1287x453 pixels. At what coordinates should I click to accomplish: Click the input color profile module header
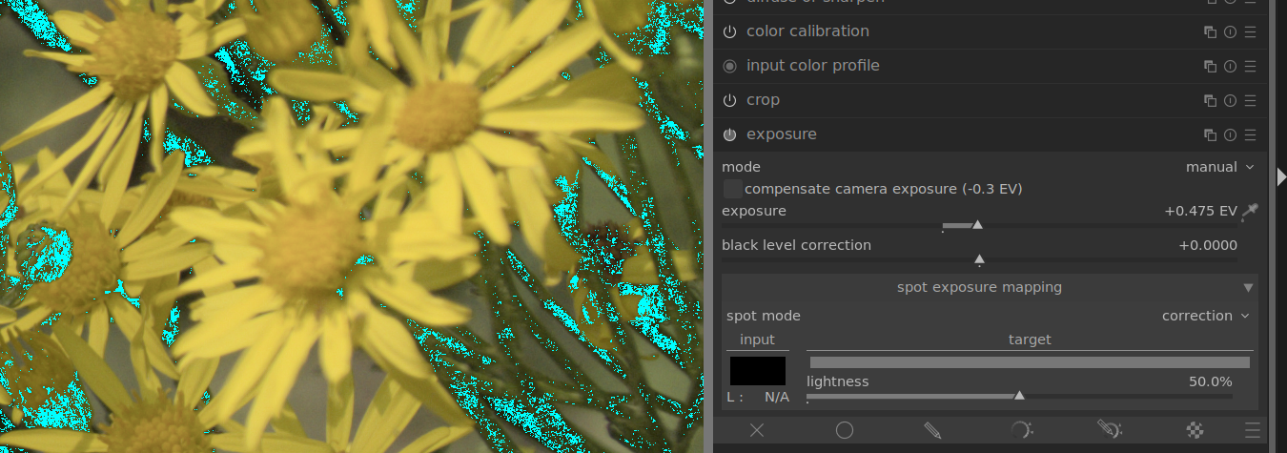point(812,66)
